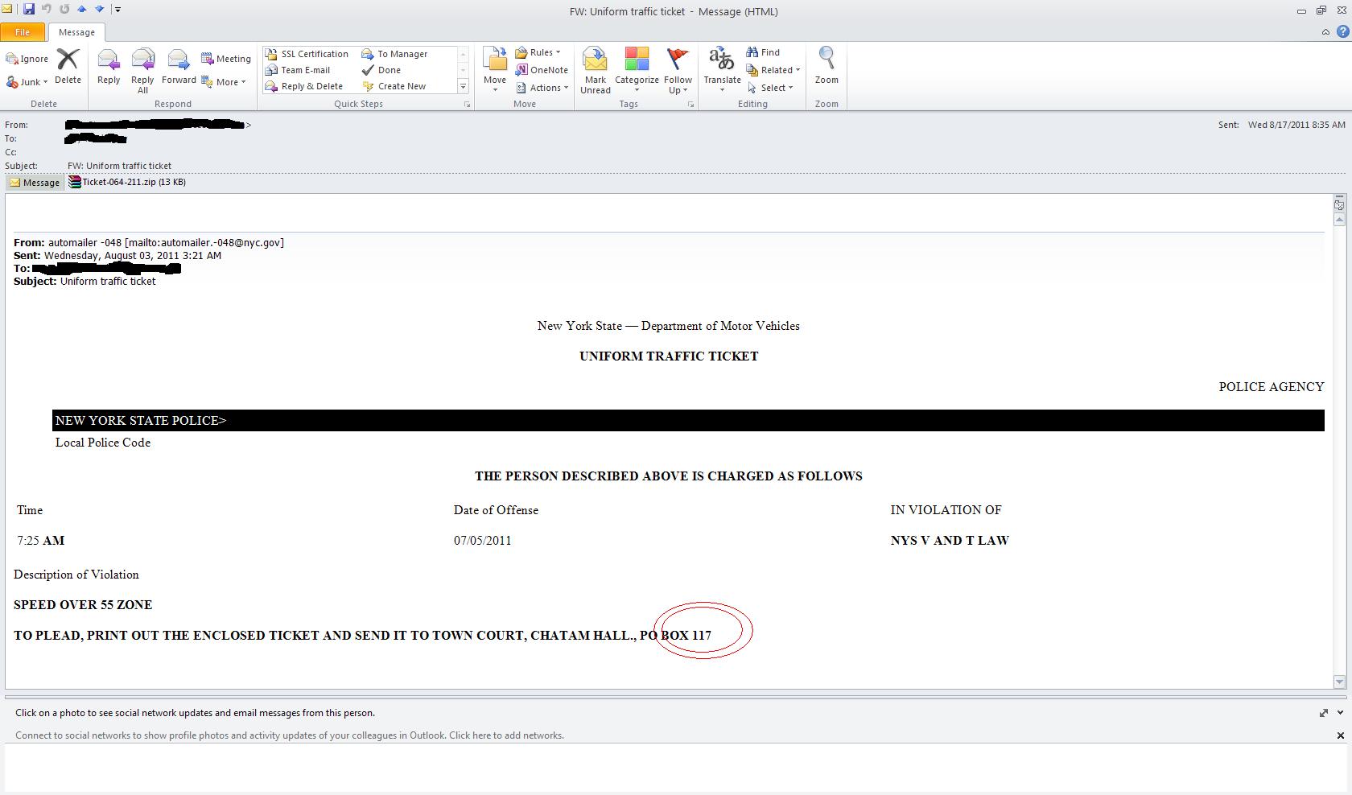Go to previous item arrow
This screenshot has height=795, width=1352.
(81, 10)
